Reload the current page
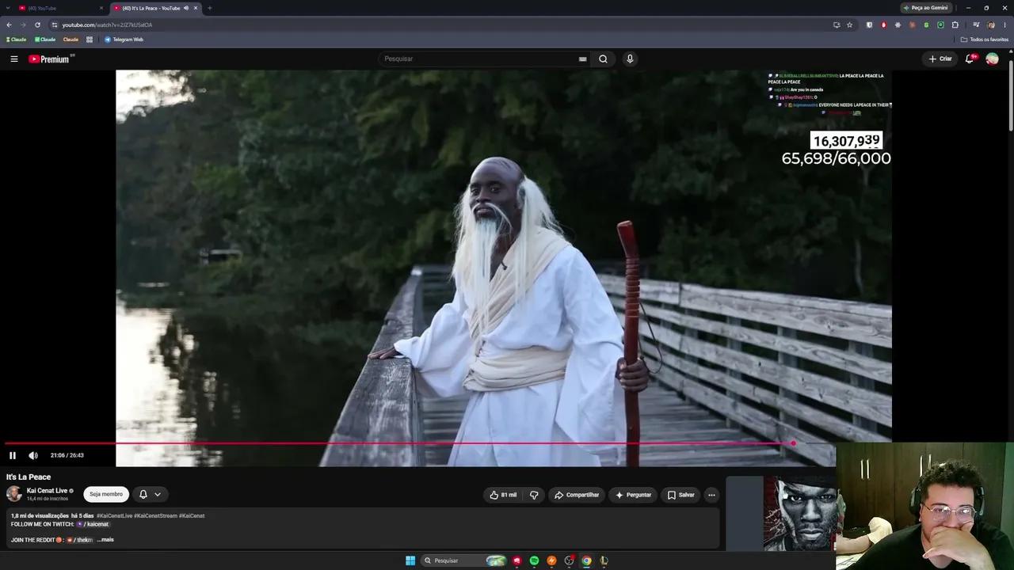This screenshot has width=1014, height=570. (x=37, y=25)
